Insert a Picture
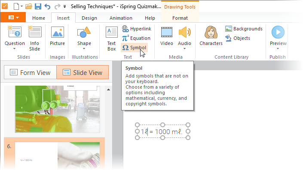Screen dimensions: 303x170 [57, 36]
